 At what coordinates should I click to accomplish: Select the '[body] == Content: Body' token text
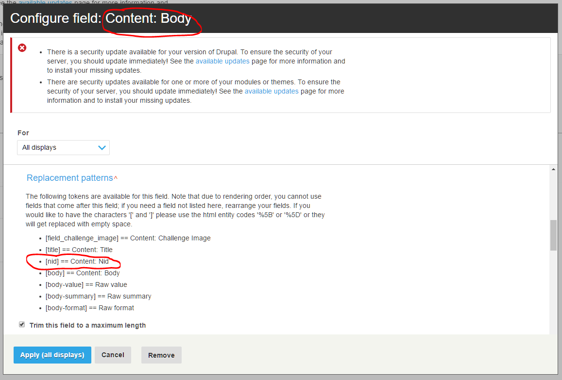click(83, 273)
